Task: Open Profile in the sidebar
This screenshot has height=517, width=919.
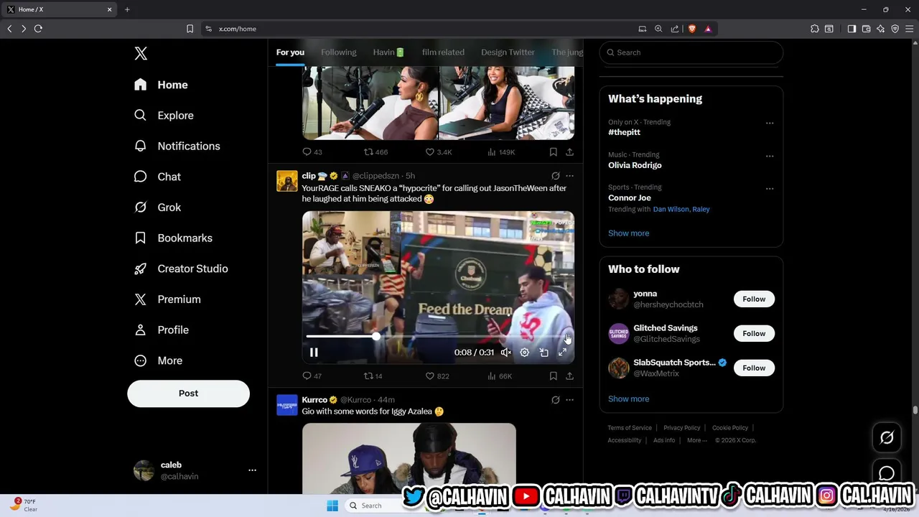Action: click(x=162, y=330)
